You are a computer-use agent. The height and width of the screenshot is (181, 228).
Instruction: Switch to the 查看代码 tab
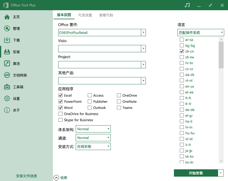click(106, 15)
